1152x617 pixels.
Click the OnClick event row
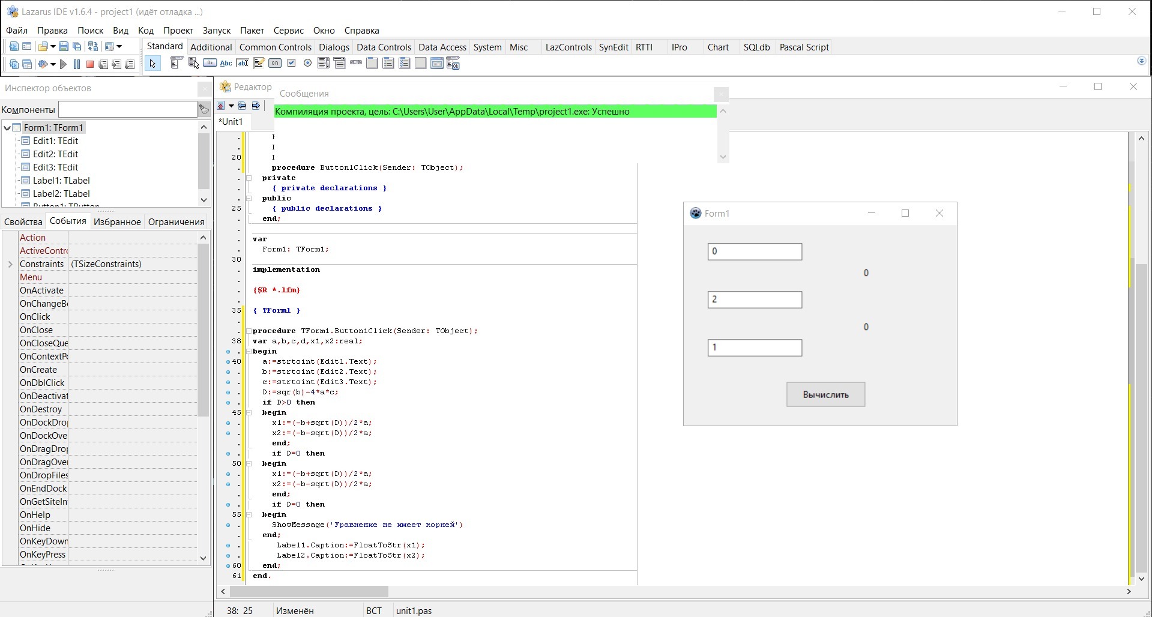pos(108,317)
